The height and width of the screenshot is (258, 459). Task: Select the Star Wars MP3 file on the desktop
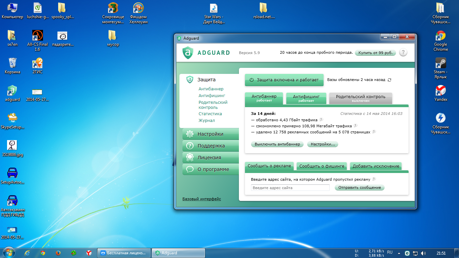coord(214,13)
